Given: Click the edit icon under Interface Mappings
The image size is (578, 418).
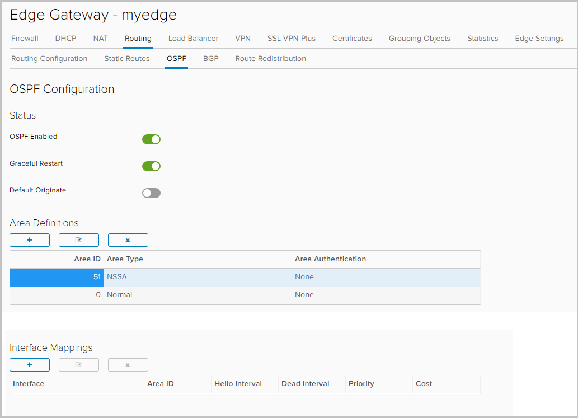Looking at the screenshot, I should (78, 364).
